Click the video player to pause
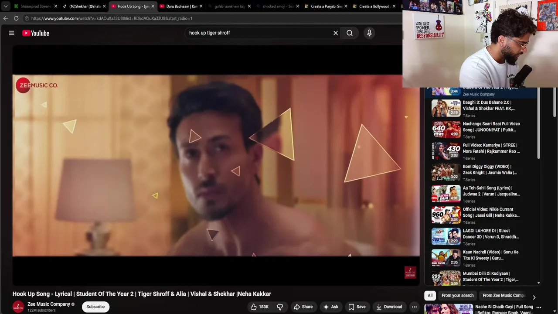This screenshot has height=314, width=558. pyautogui.click(x=216, y=166)
